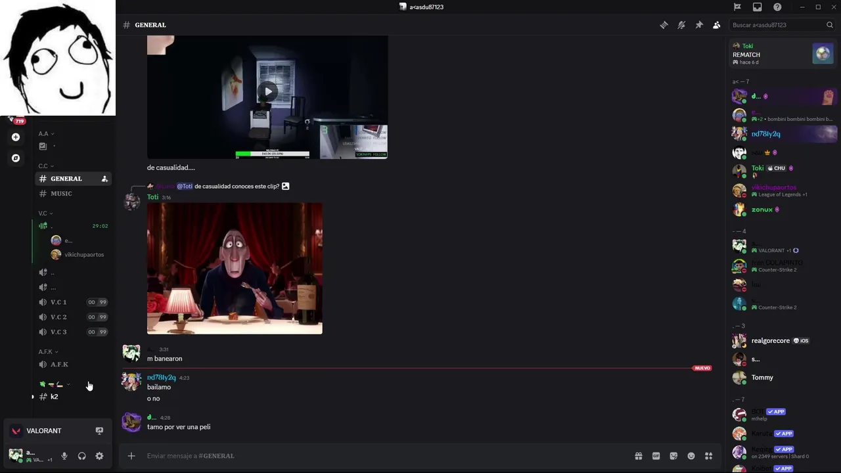Viewport: 841px width, 473px height.
Task: Open the k2 text channel
Action: pos(73,397)
